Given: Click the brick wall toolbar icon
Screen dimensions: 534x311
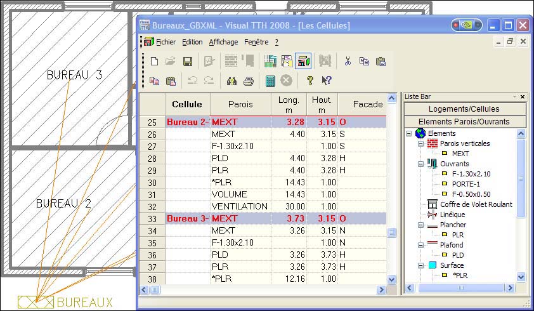Looking at the screenshot, I should tap(231, 62).
